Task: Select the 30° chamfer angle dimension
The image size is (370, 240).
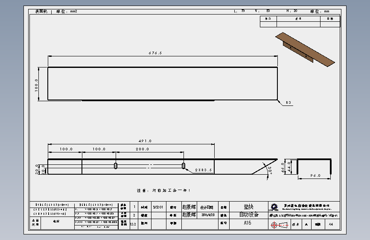Action: pos(270,170)
